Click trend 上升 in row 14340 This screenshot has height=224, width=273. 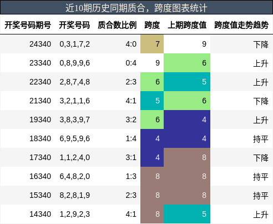pos(261,215)
